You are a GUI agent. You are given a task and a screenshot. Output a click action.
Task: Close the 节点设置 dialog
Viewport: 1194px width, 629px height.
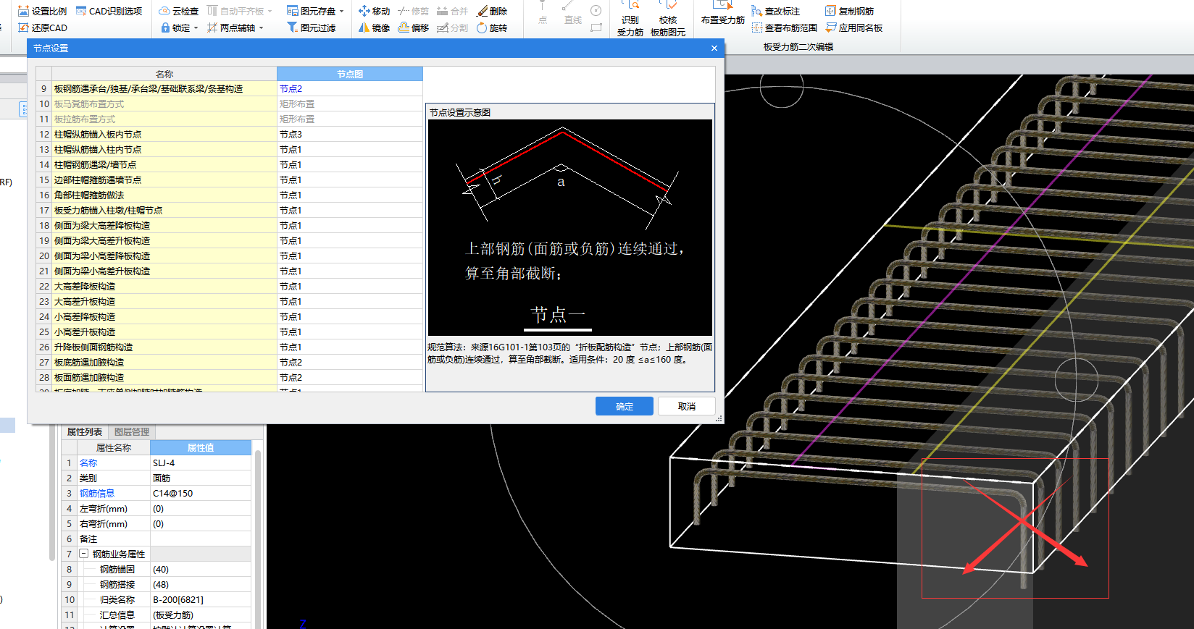714,48
